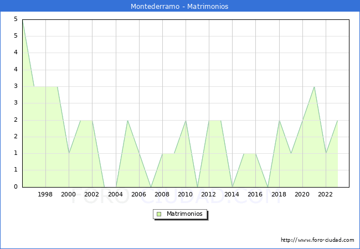360x249 pixels.
Task: Click the 2010 peak data point at value 2
Action: 186,120
